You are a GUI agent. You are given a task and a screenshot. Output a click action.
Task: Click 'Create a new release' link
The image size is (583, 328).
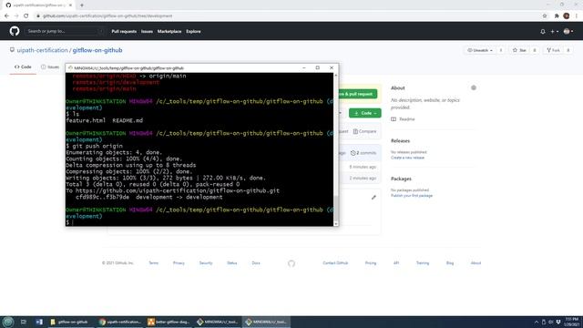[407, 158]
